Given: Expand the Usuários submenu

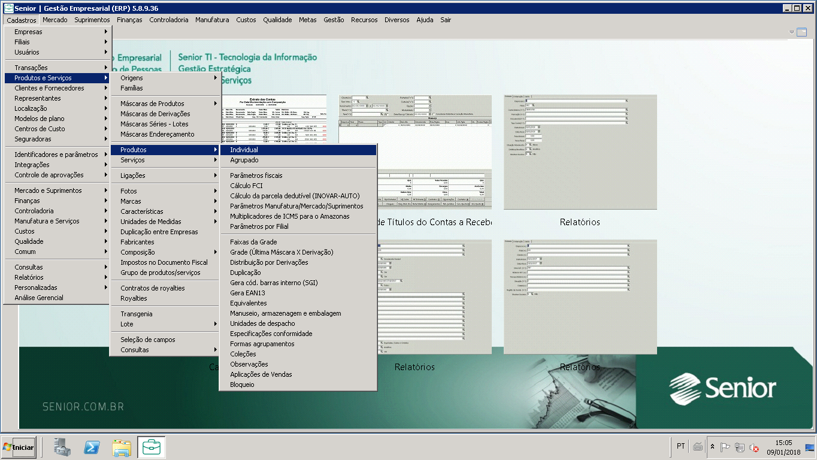Looking at the screenshot, I should (57, 52).
